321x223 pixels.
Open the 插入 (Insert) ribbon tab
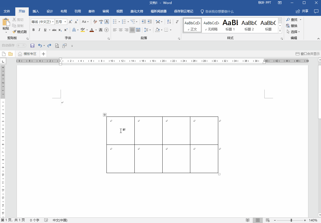[x=36, y=11]
